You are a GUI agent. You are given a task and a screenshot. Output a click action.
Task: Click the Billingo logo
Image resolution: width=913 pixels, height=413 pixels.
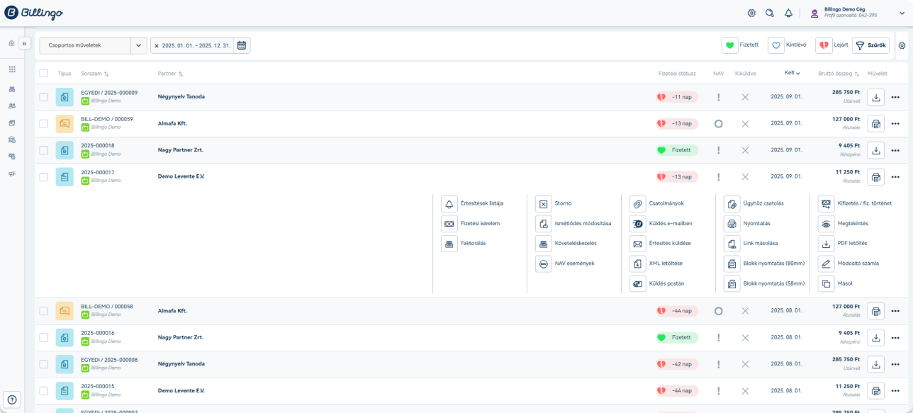[33, 13]
